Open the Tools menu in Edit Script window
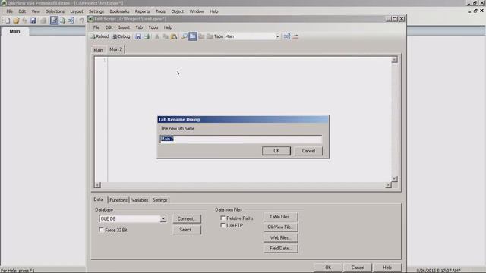Image resolution: width=486 pixels, height=273 pixels. coord(153,27)
